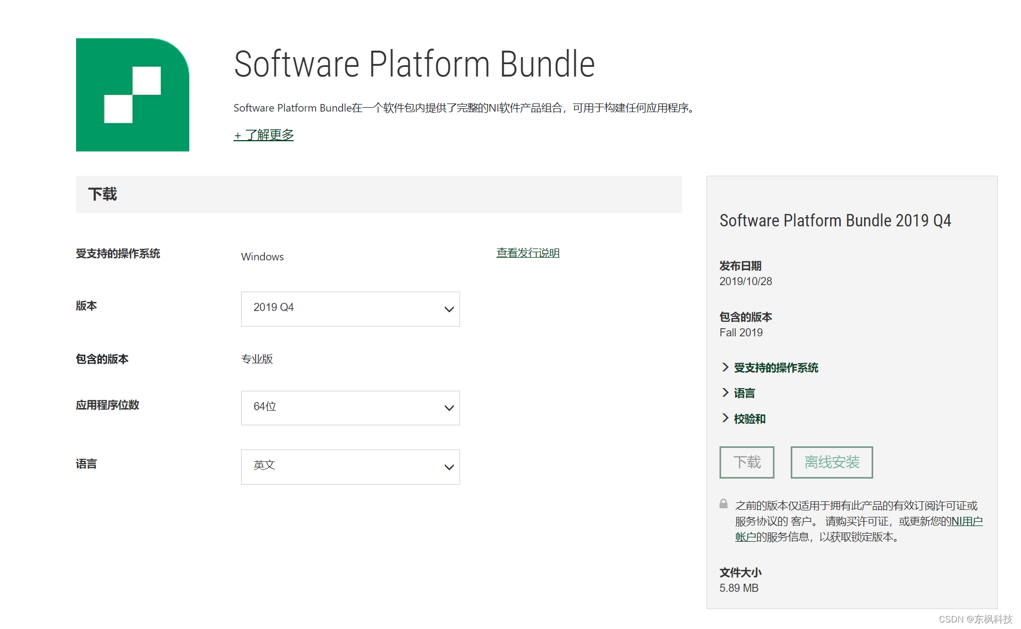Click the chevron icon before 受支持的操作系统
This screenshot has height=629, width=1021.
[725, 367]
